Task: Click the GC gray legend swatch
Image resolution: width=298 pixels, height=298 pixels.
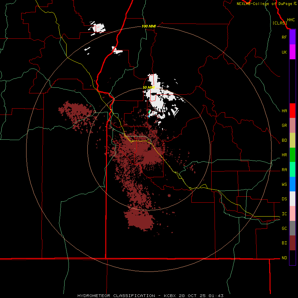Action: tap(292, 228)
